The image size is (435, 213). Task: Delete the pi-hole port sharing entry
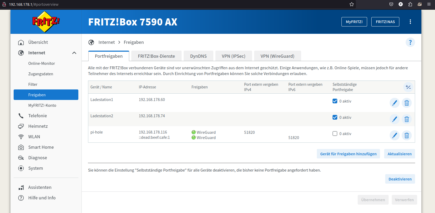coord(406,135)
